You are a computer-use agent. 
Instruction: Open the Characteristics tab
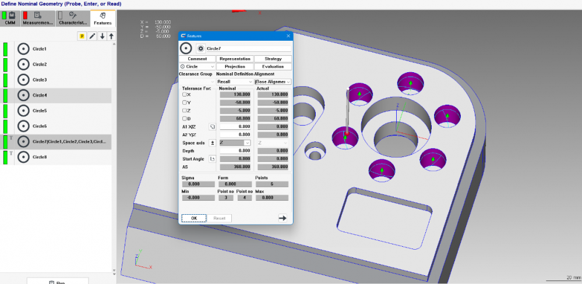[x=73, y=19]
